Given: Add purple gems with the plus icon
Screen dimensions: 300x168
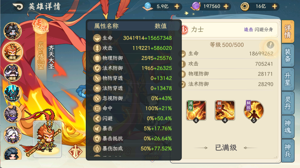Looking at the screenshot, I should pos(226,6).
